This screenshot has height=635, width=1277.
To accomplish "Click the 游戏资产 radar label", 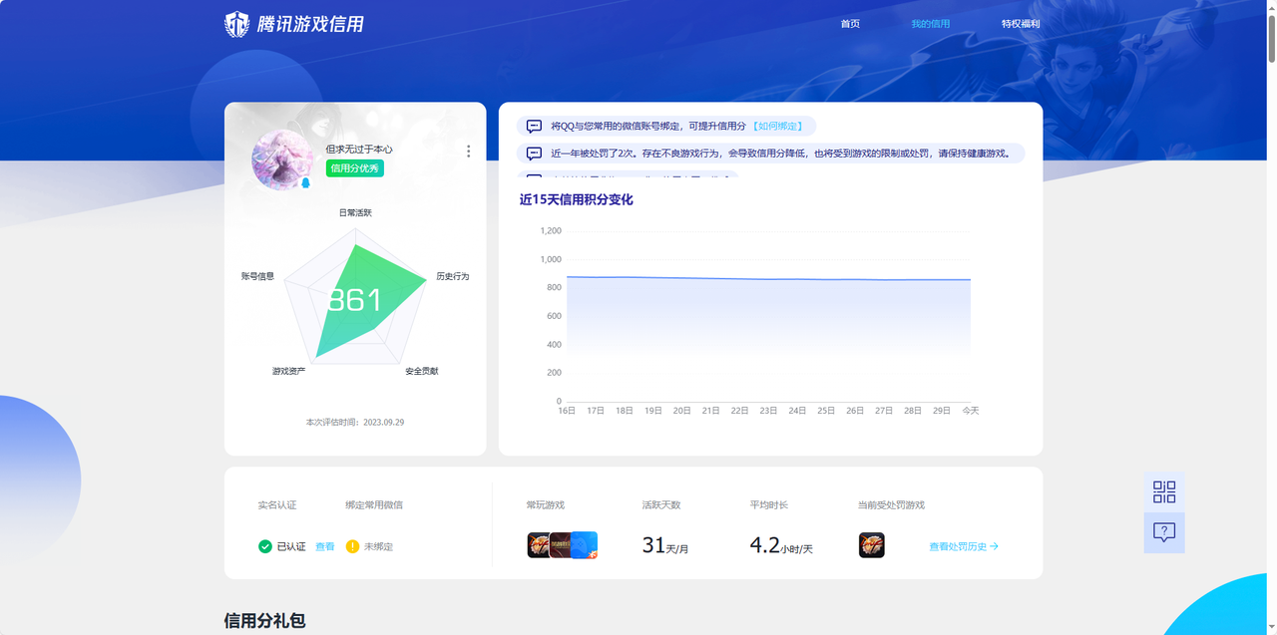I will click(x=288, y=371).
